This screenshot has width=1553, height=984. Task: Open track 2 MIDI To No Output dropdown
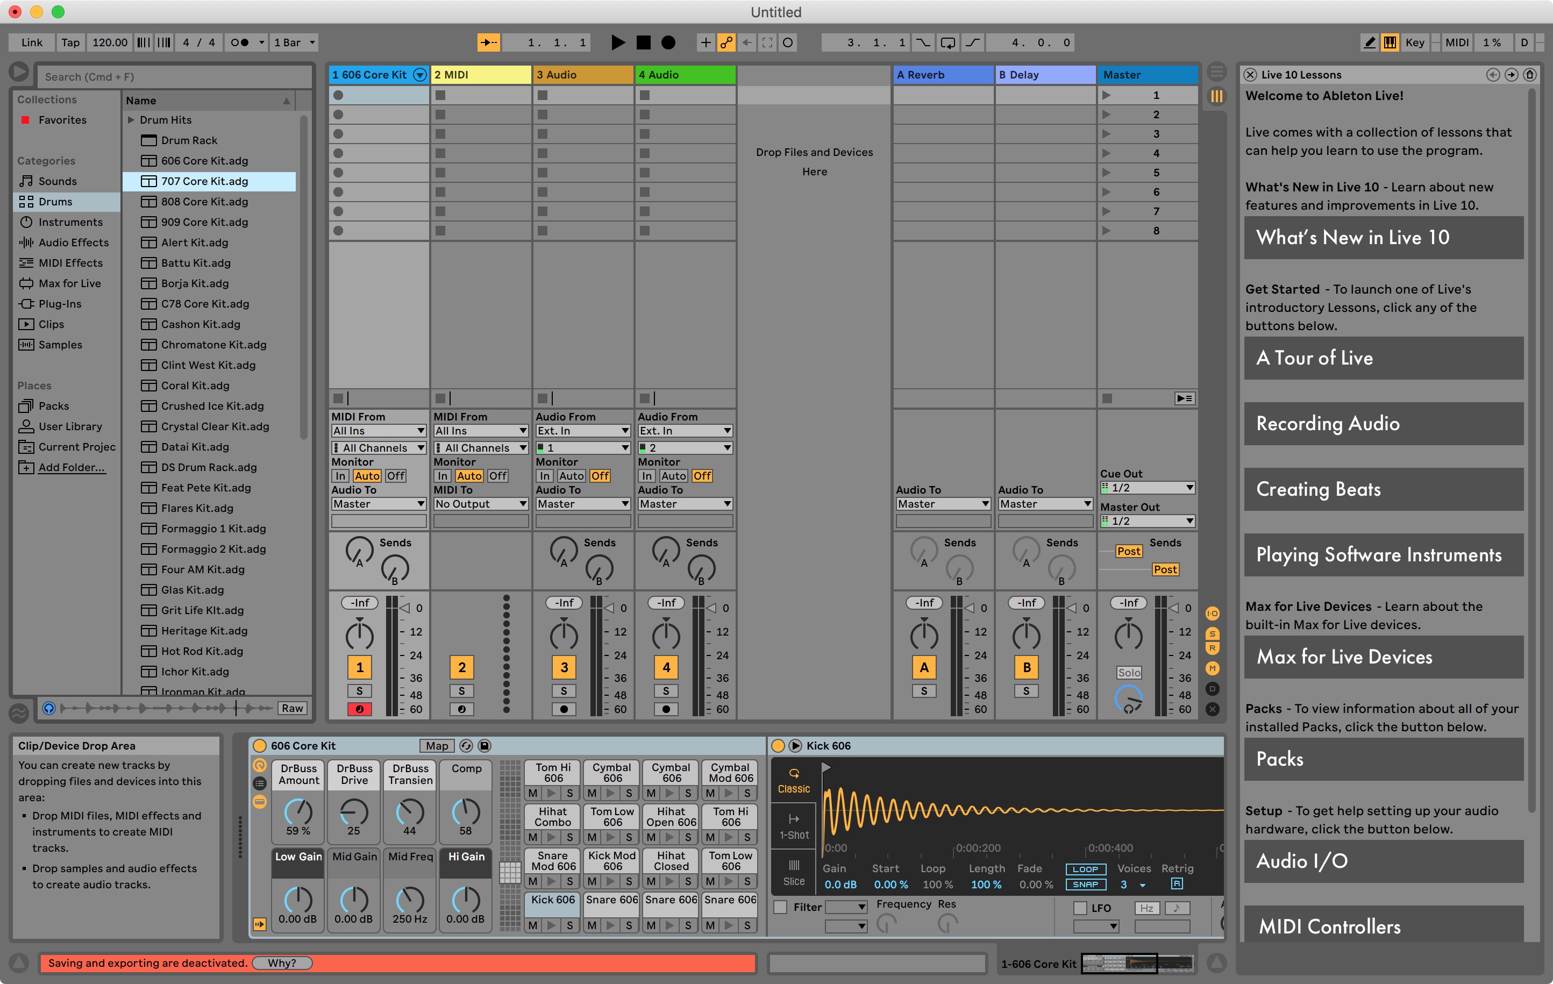[481, 504]
